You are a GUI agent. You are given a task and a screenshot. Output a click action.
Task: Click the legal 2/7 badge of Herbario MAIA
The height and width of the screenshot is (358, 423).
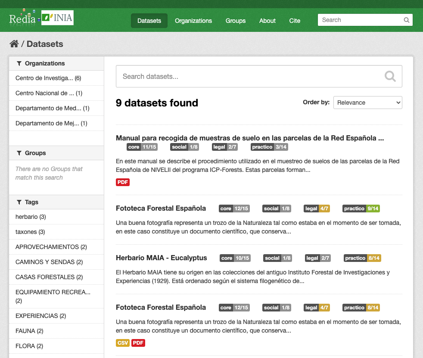[318, 258]
